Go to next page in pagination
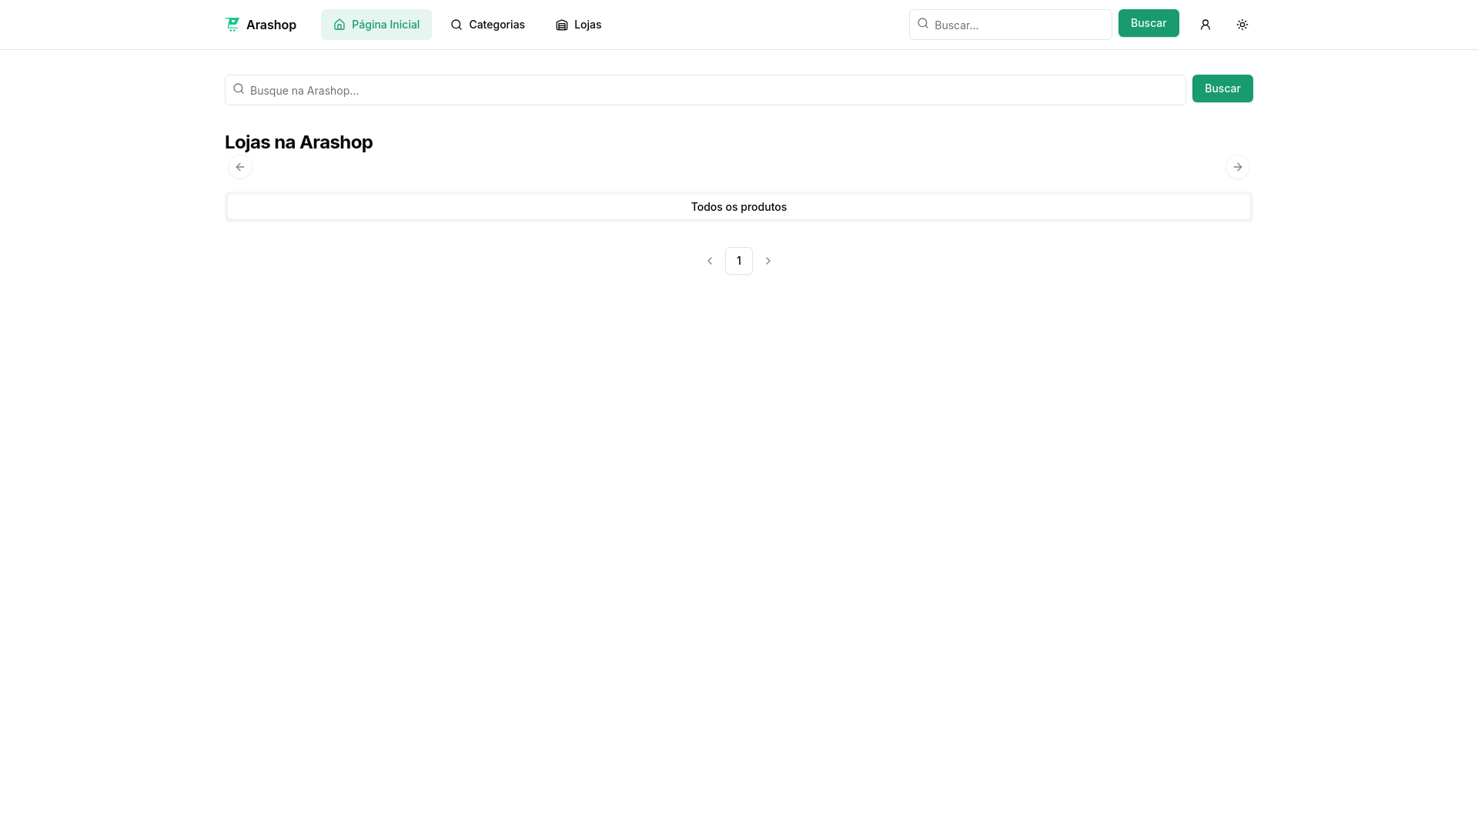 click(768, 261)
